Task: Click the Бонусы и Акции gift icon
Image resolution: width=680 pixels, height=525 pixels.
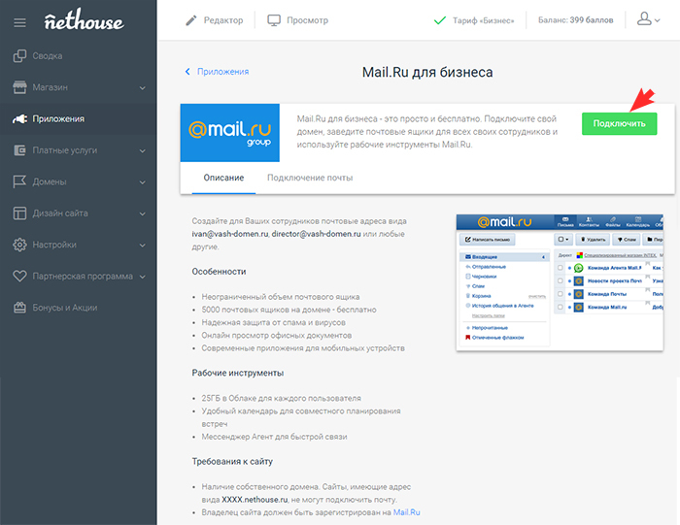Action: tap(19, 308)
